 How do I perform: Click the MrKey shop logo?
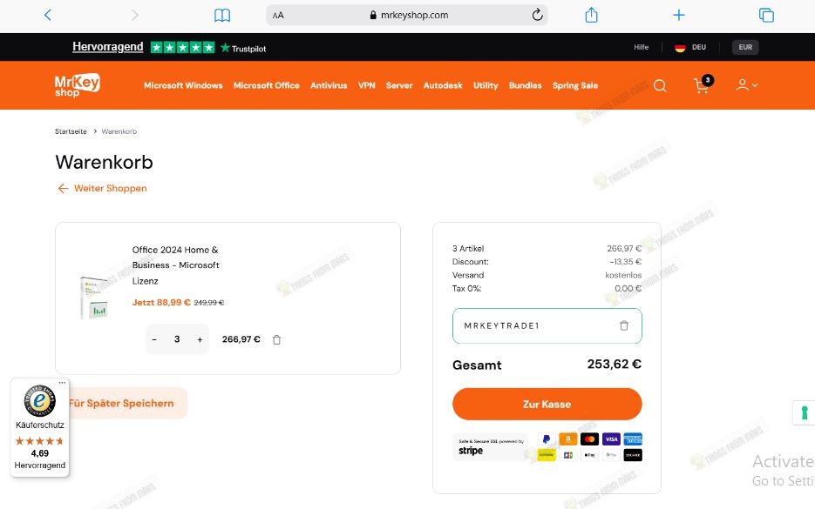click(77, 85)
